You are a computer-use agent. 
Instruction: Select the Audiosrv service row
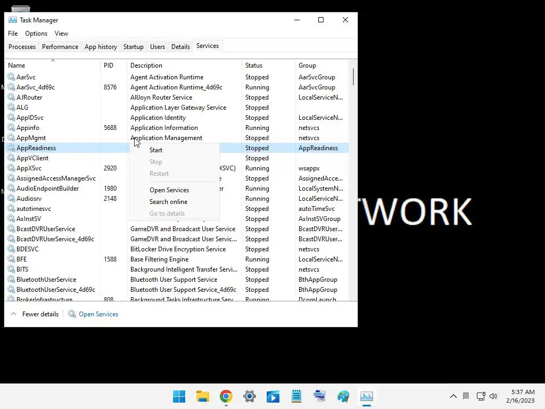coord(177,198)
